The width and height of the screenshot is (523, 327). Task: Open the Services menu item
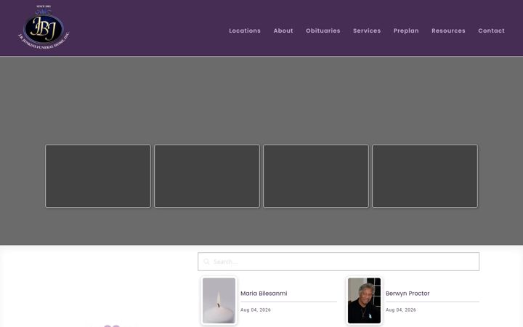367,31
